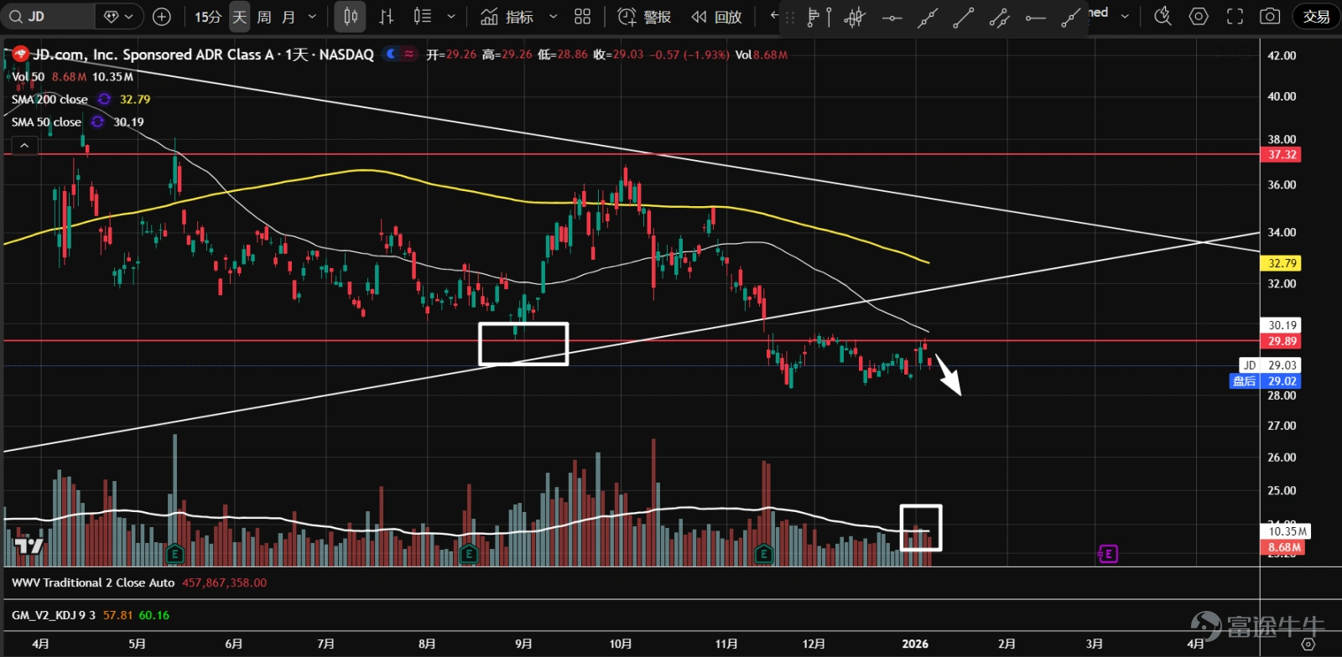Select the bars pattern drawing tool

pos(855,18)
